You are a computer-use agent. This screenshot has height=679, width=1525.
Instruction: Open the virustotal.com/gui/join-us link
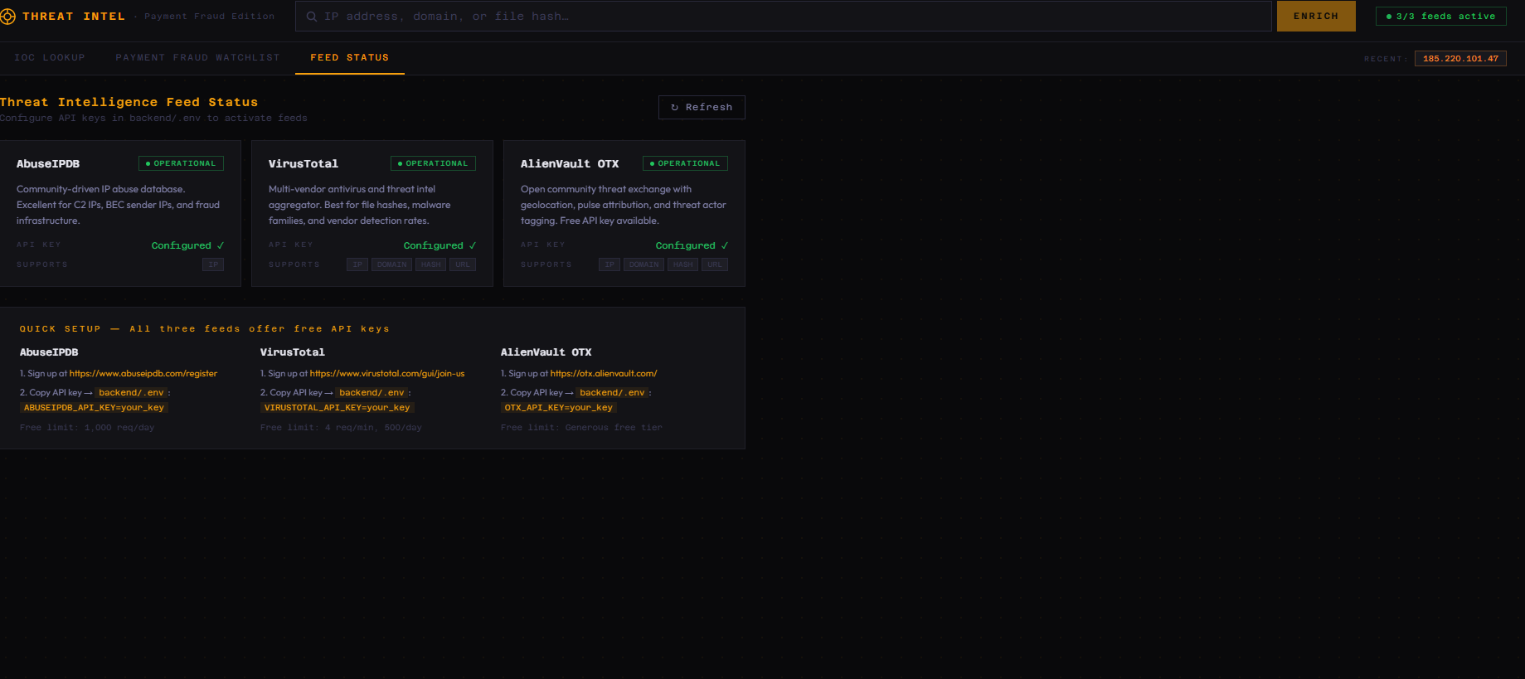tap(387, 374)
